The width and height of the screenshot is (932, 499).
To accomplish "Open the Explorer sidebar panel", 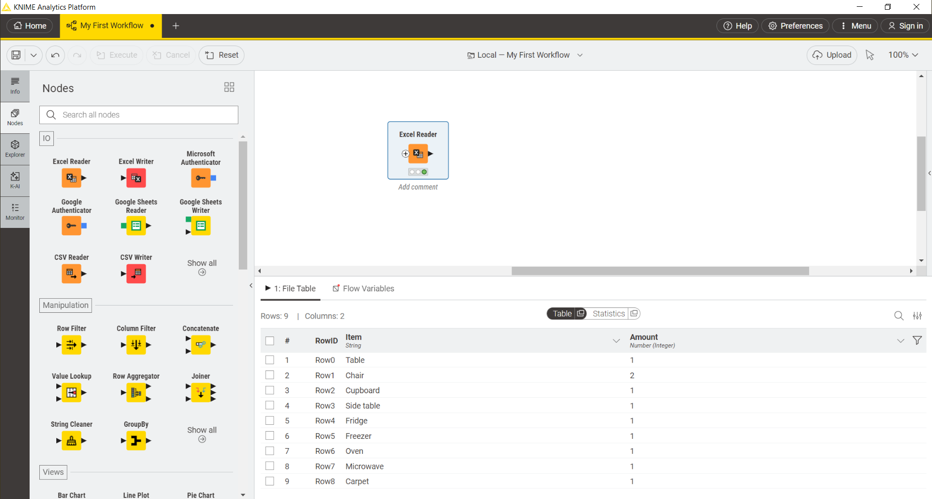I will [15, 148].
